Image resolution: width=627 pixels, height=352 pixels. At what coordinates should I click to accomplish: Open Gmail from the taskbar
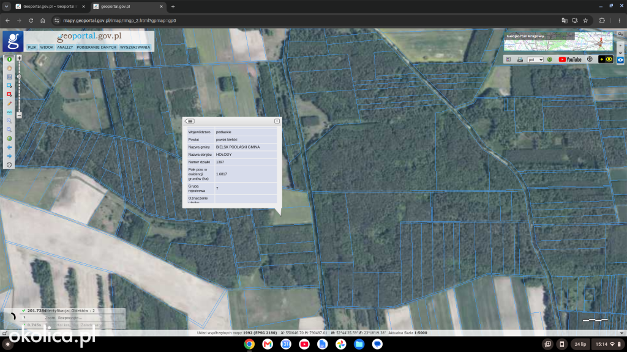(268, 344)
